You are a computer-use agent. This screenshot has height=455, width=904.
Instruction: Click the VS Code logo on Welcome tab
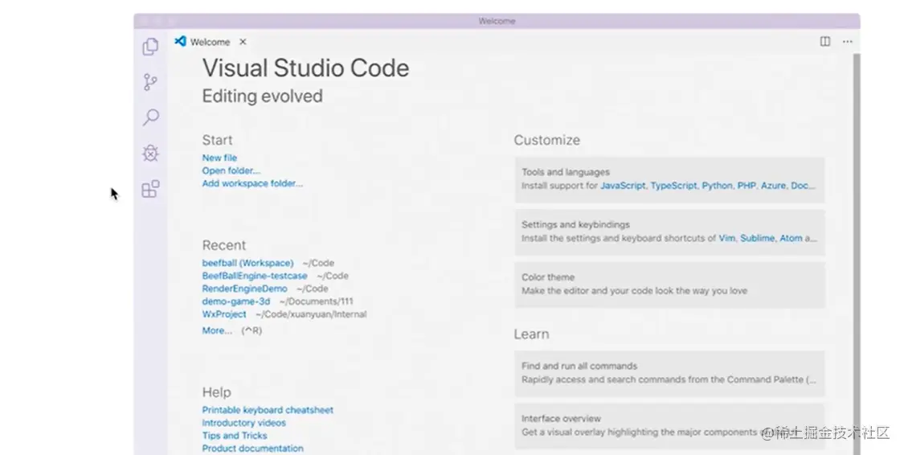click(x=181, y=42)
